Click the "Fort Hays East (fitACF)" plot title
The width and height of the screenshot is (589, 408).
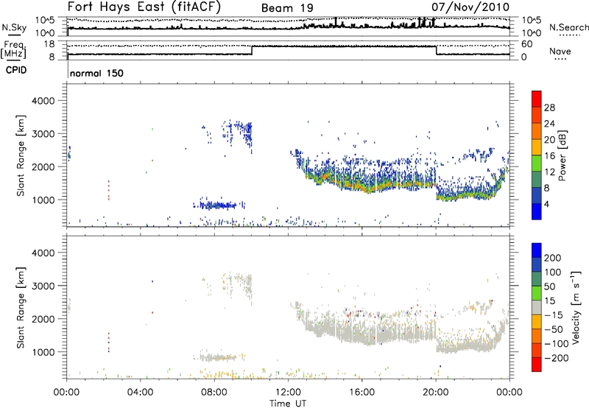tap(144, 7)
